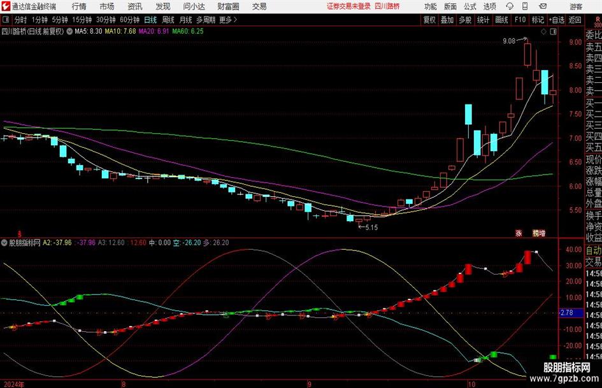Click the 标记 mark toolbar button
Viewport: 602px width, 388px height.
(x=538, y=20)
